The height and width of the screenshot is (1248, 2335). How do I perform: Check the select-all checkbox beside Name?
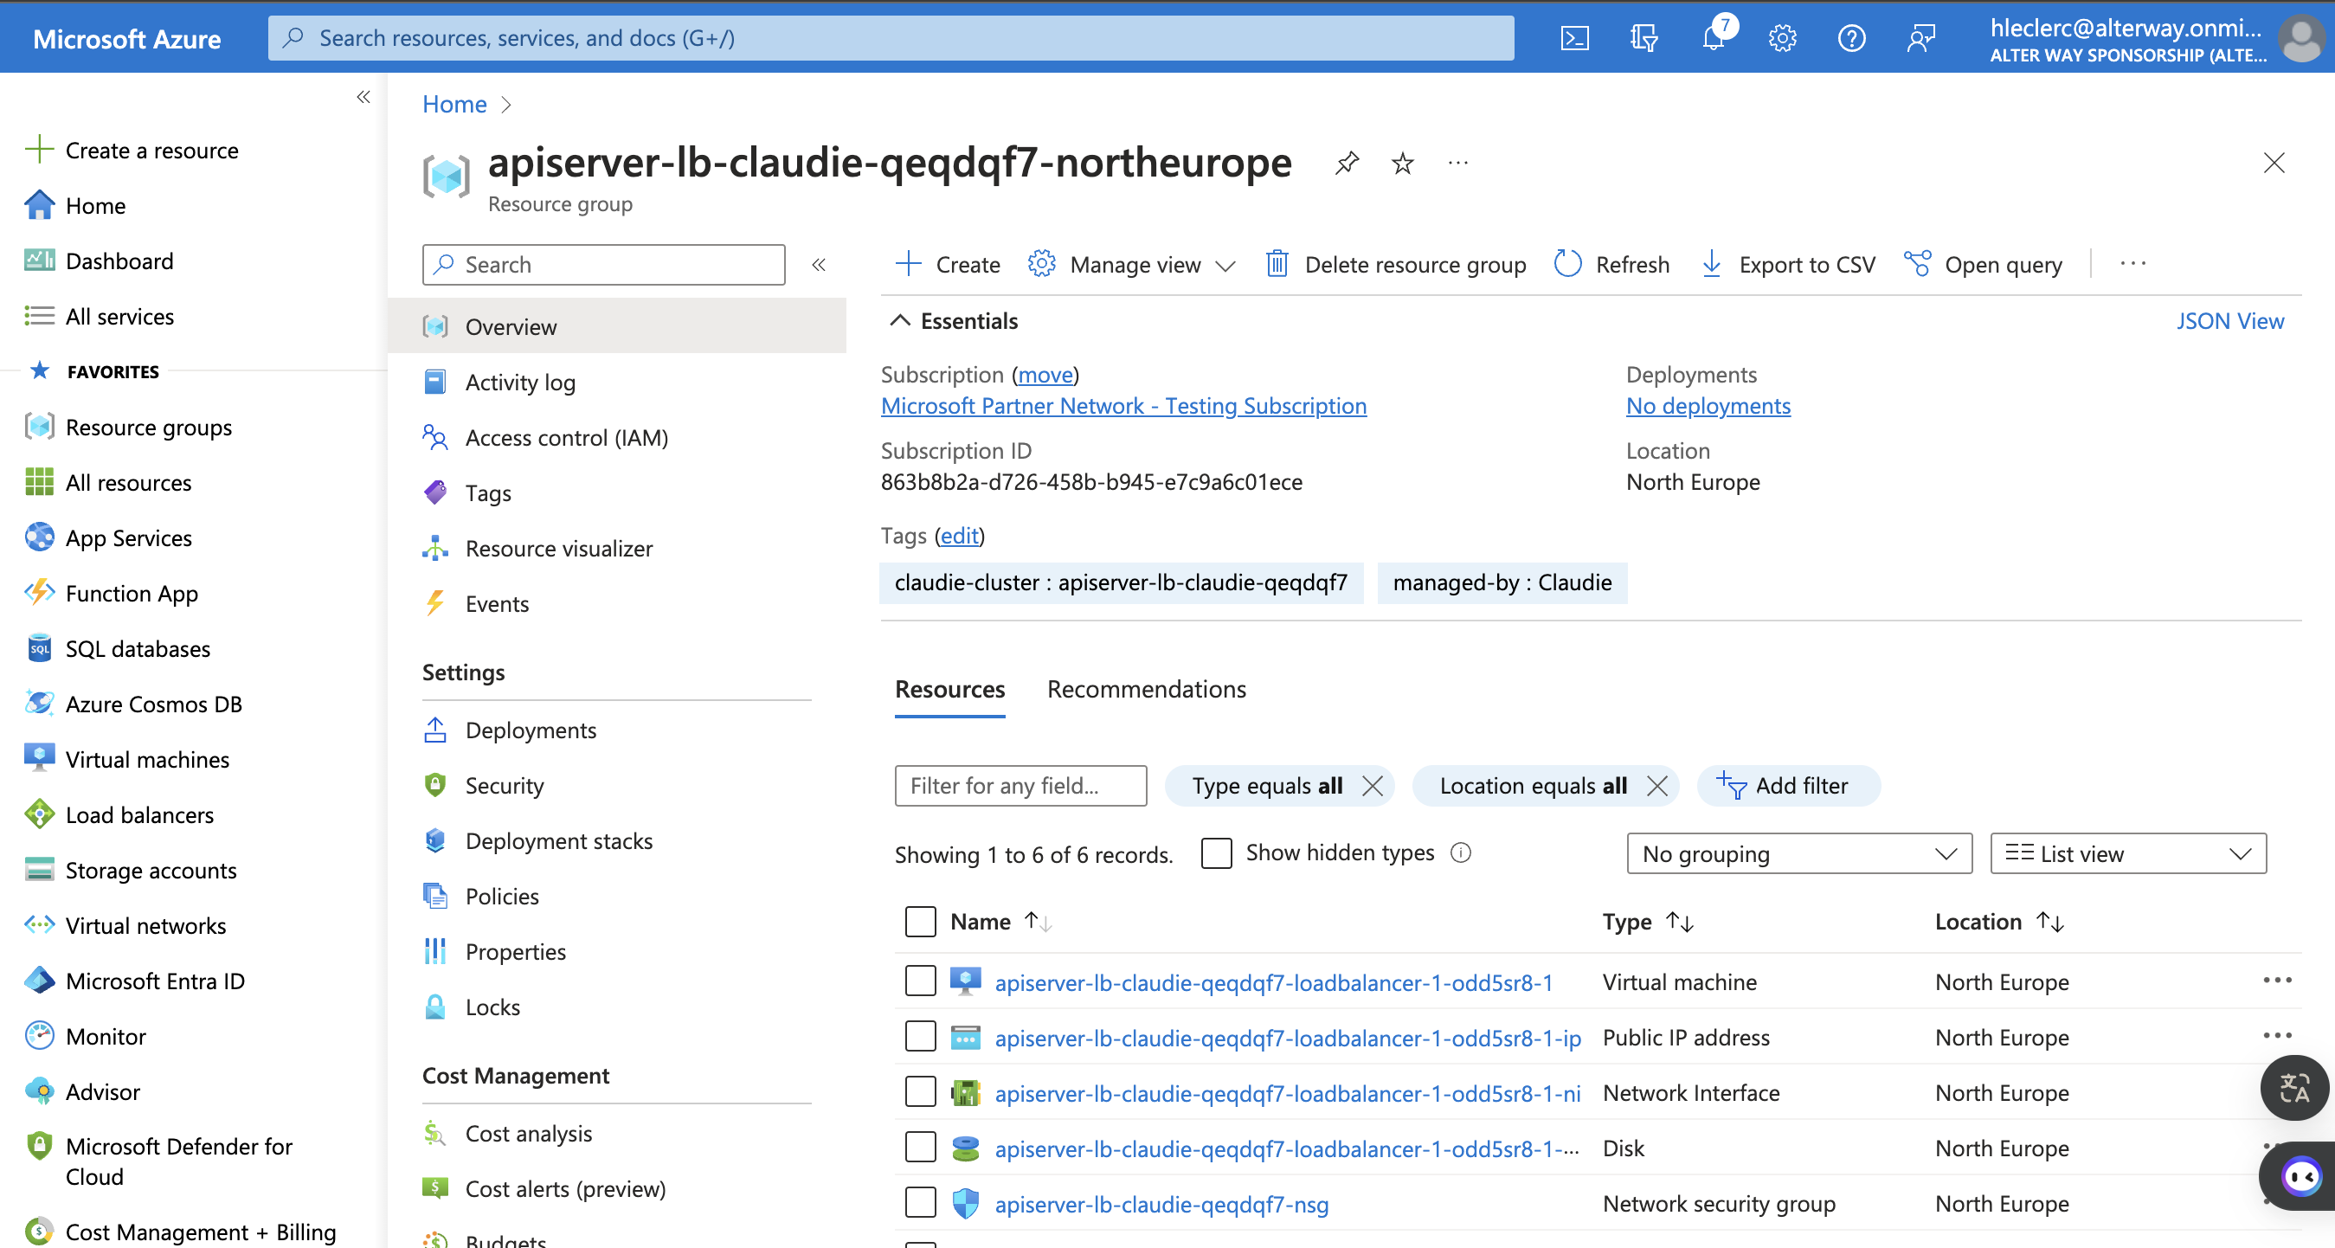tap(920, 922)
